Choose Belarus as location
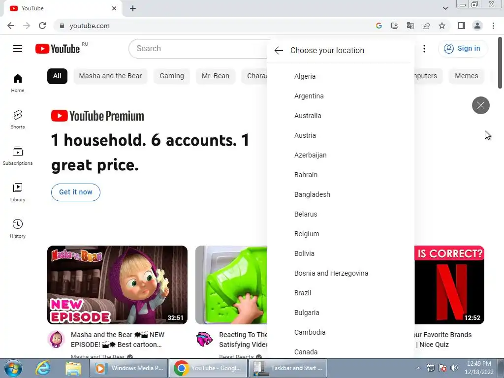504x378 pixels. point(341,214)
